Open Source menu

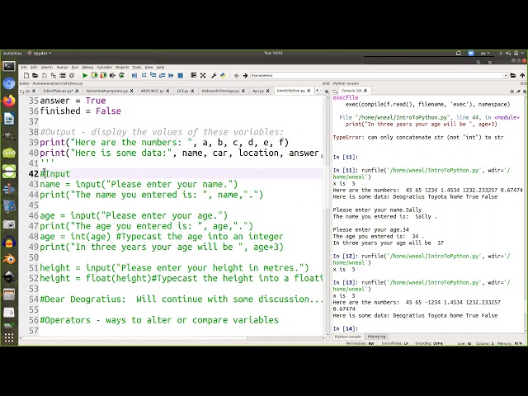tap(63, 68)
